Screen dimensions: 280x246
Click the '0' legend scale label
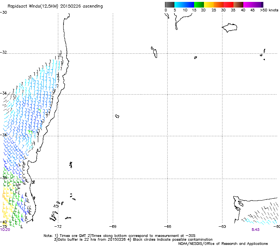166,10
